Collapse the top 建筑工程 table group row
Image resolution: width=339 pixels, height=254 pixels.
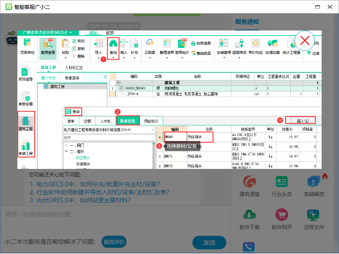pos(119,83)
